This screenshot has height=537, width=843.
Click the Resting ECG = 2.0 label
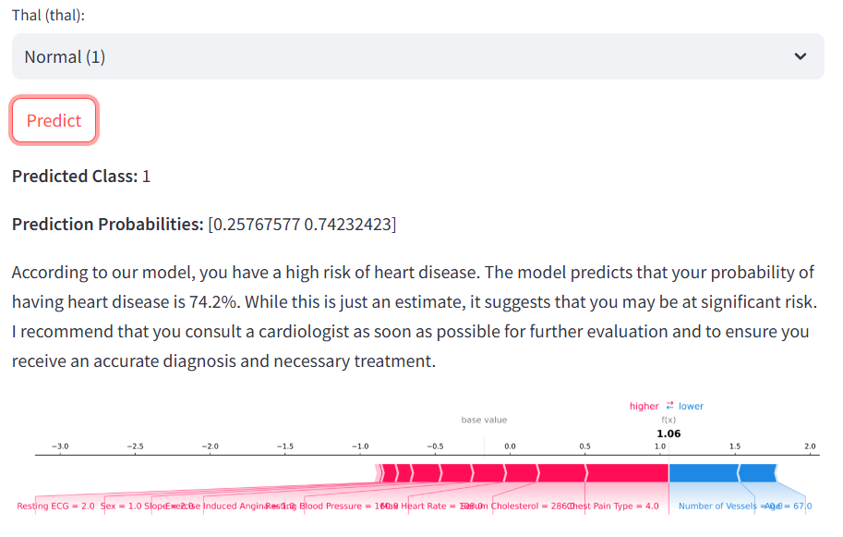pos(55,506)
